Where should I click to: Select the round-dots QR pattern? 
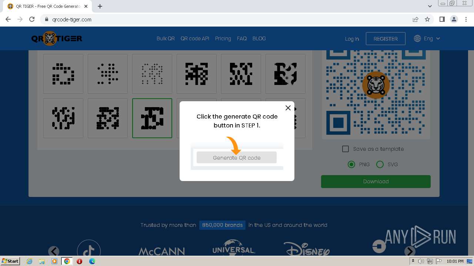point(108,74)
